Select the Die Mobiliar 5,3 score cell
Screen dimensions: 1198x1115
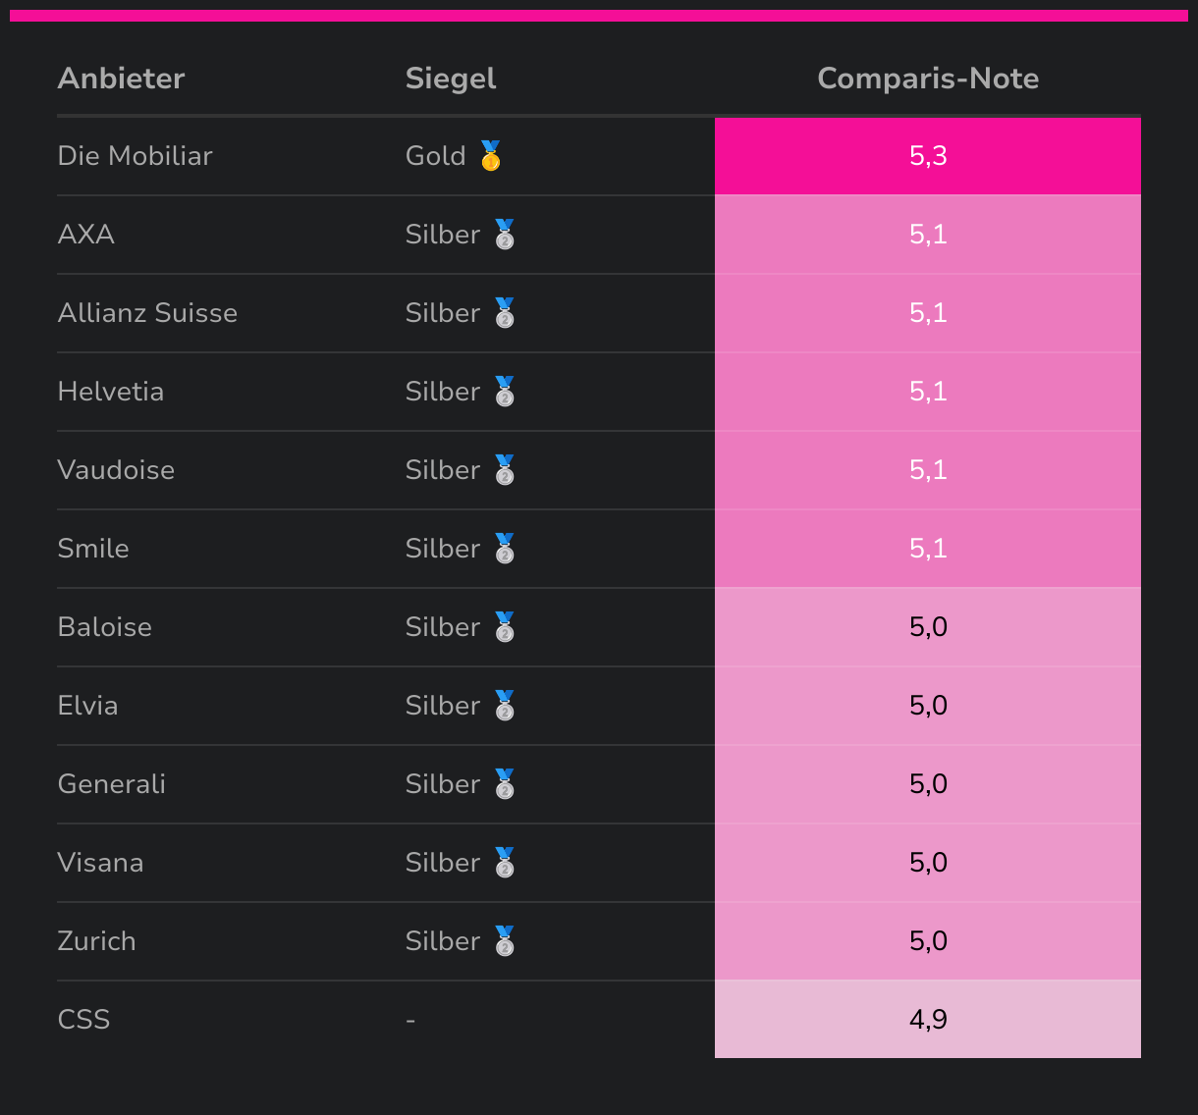(928, 156)
